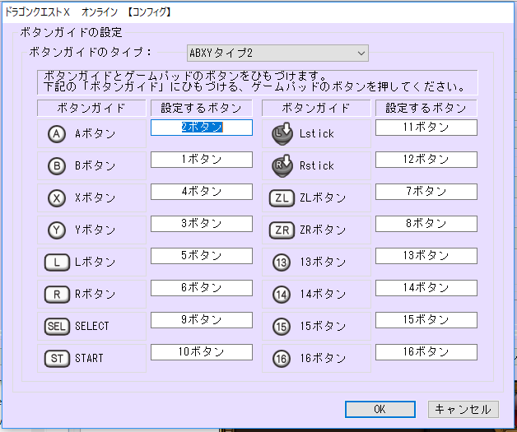Click the Aボタン guide label

pos(95,134)
